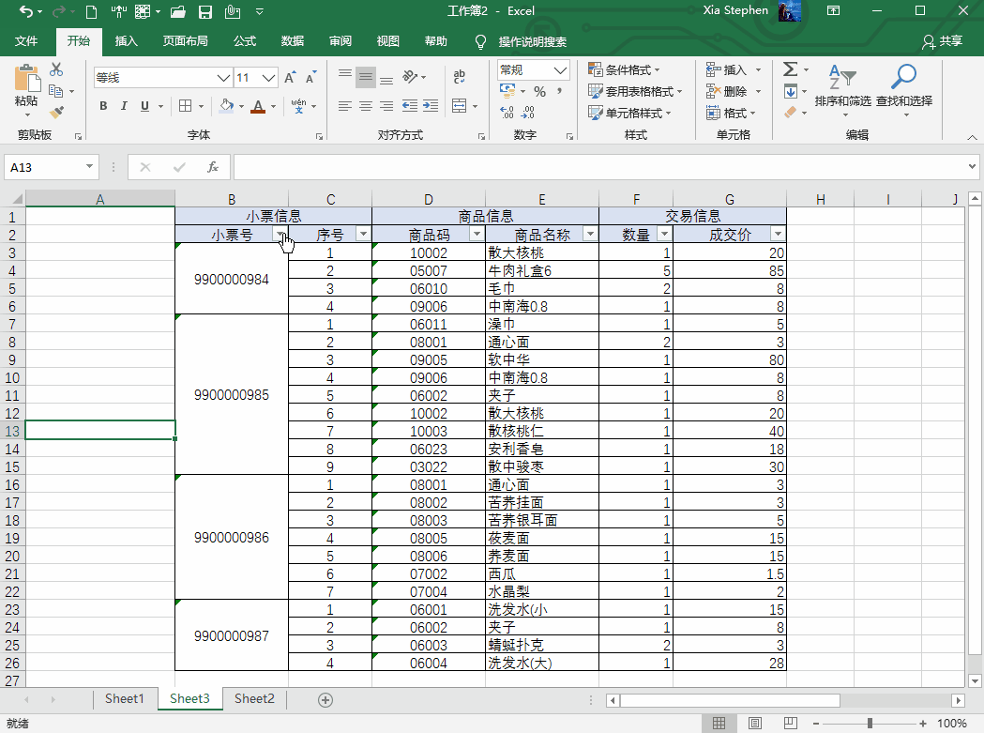Open 条件格式 conditional formatting
The height and width of the screenshot is (733, 984).
624,69
